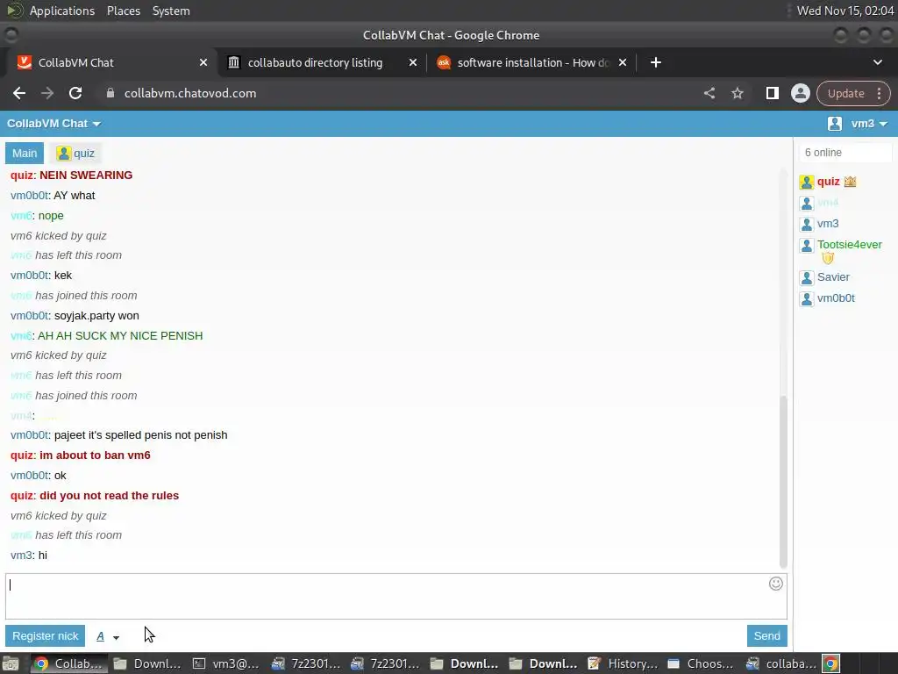Go back with the browser back arrow

(19, 93)
